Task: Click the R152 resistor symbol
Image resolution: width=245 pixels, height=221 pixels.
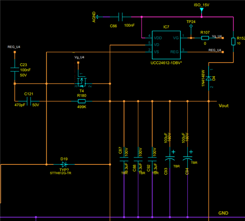Action: 233,41
